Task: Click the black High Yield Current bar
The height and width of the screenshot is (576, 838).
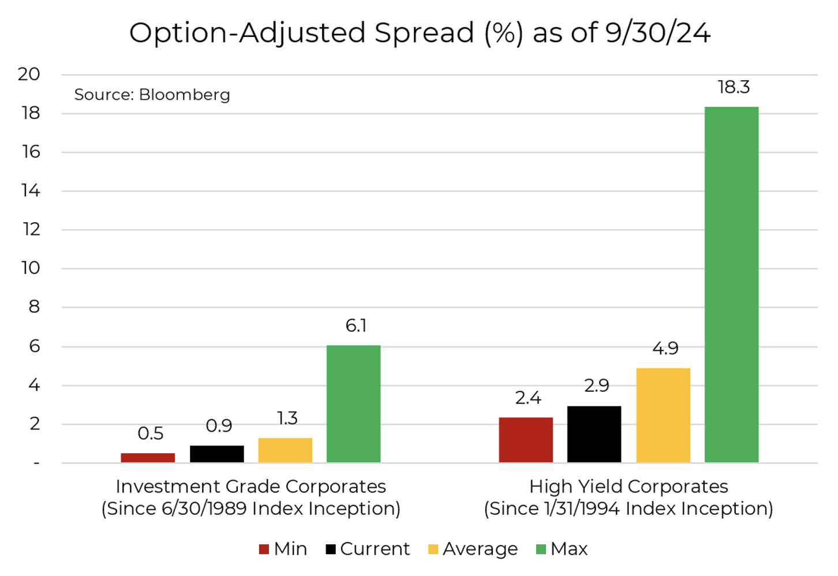Action: click(x=594, y=434)
